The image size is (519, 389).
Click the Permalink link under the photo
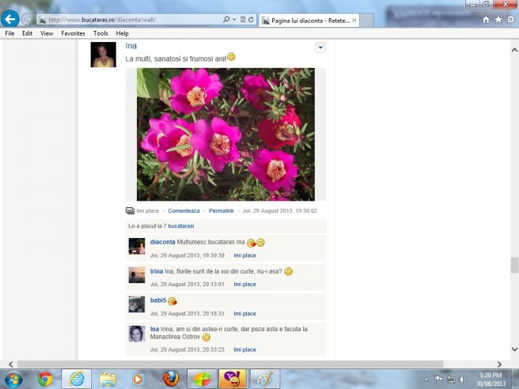click(221, 211)
